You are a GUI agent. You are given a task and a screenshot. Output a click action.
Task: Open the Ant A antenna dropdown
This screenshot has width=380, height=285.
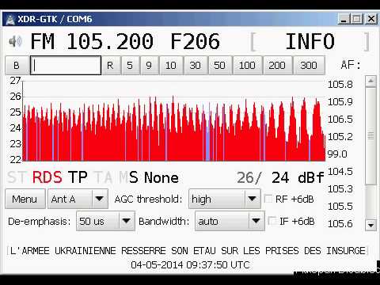point(78,199)
